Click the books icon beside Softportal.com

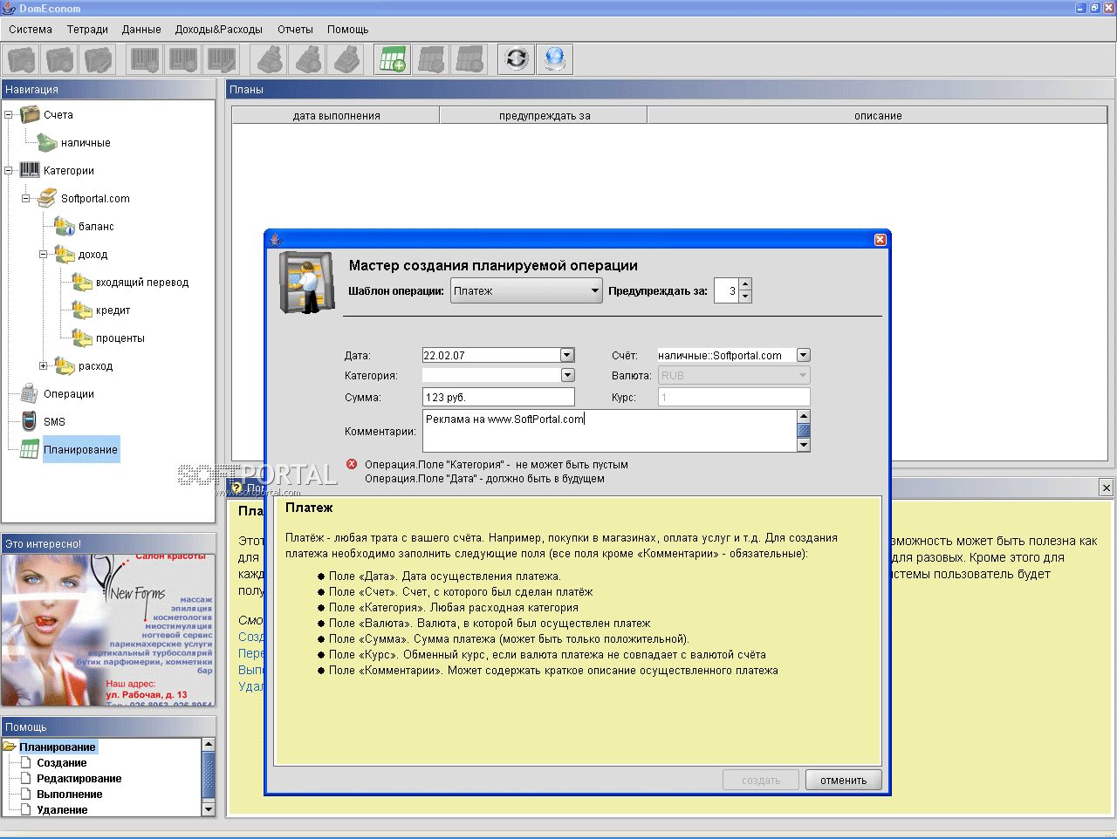coord(47,198)
